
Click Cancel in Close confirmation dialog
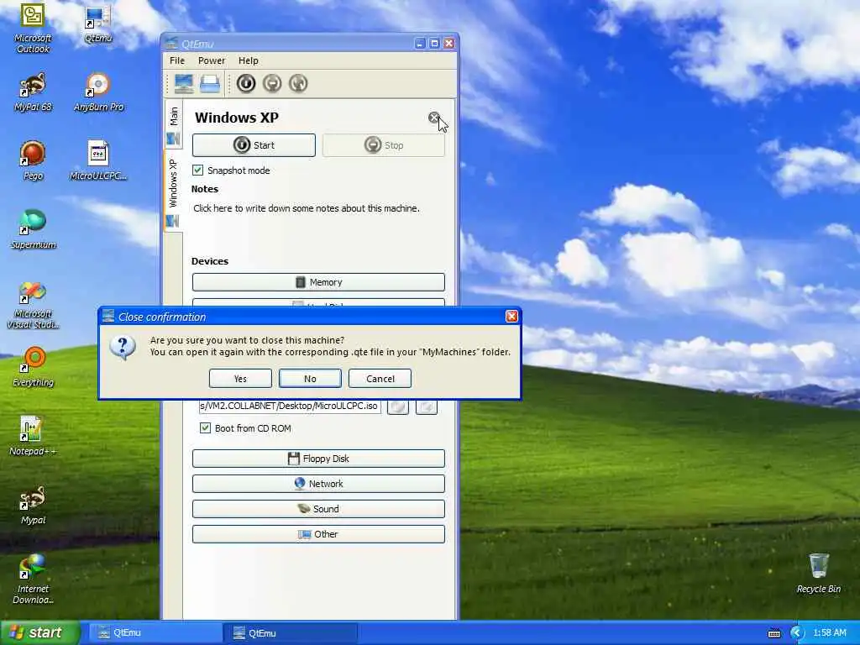click(380, 379)
